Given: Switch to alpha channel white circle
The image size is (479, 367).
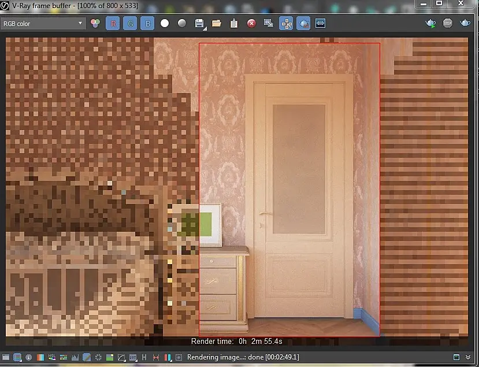Looking at the screenshot, I should pos(165,23).
